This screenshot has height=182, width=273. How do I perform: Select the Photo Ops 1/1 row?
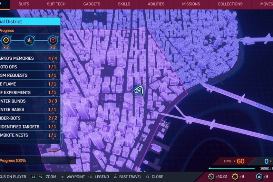pyautogui.click(x=30, y=67)
